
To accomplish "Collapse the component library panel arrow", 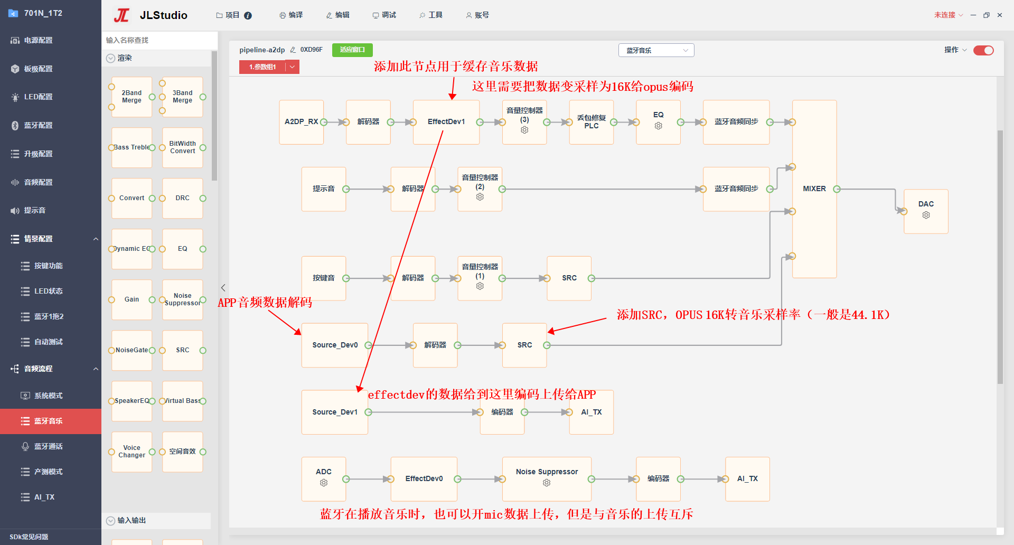I will coord(223,288).
